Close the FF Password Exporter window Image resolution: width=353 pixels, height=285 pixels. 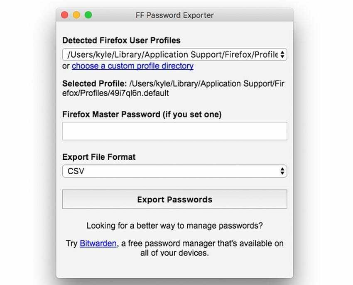coord(65,15)
